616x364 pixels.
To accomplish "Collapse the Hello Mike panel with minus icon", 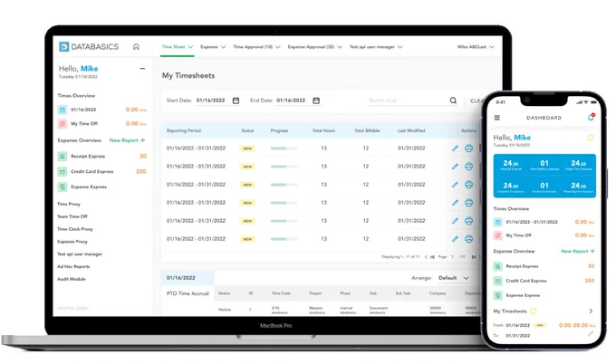I will click(x=142, y=68).
